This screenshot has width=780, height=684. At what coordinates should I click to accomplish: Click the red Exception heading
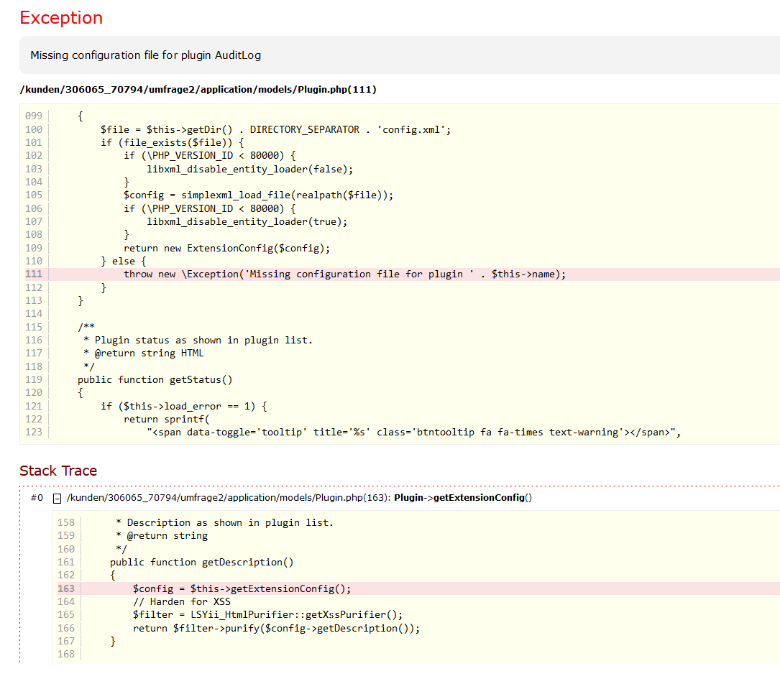pos(61,18)
